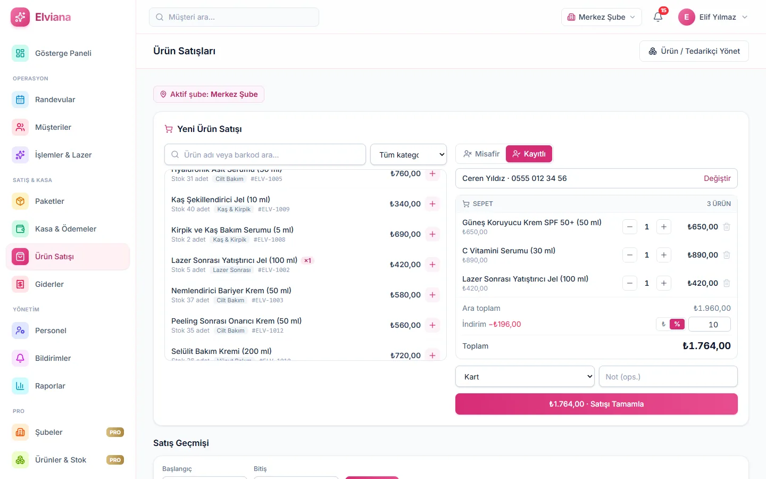The width and height of the screenshot is (766, 479).
Task: Increase Güneş Koruyucu Krem quantity
Action: [664, 227]
